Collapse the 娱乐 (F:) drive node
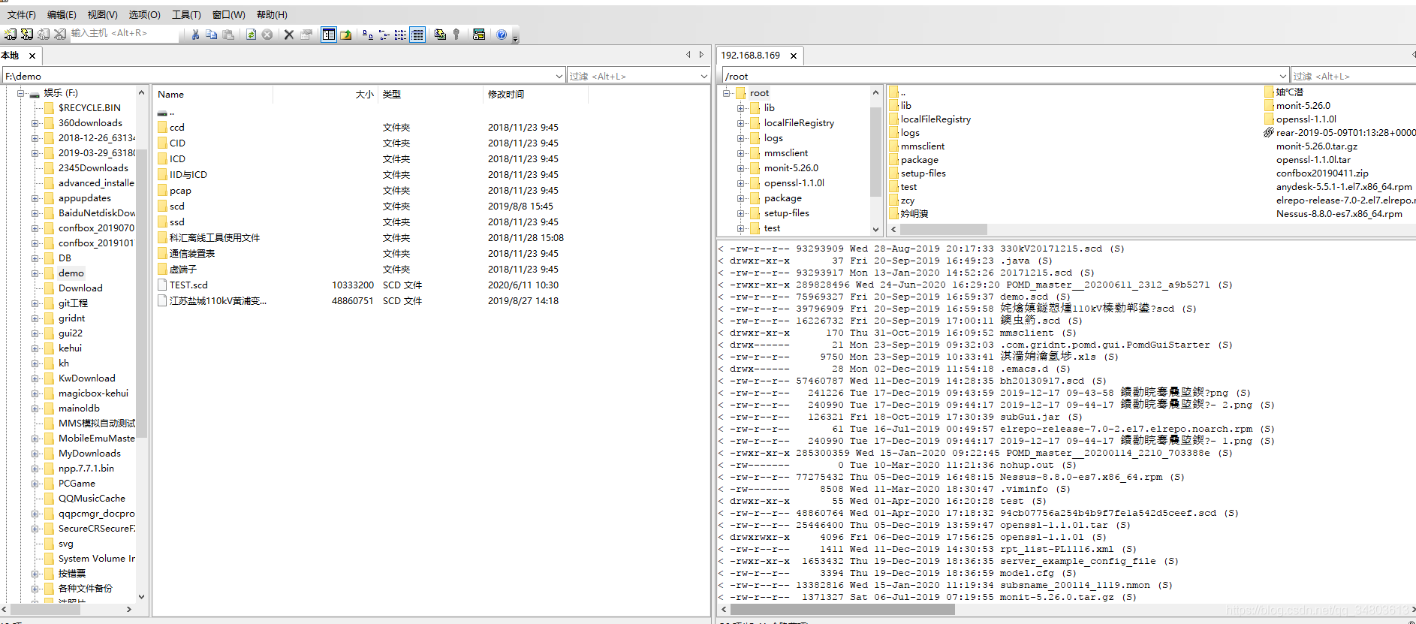This screenshot has width=1416, height=624. pyautogui.click(x=21, y=93)
